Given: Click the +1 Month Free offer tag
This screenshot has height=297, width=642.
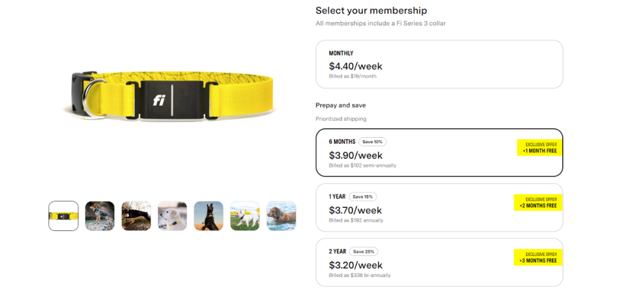Looking at the screenshot, I should coord(539,148).
